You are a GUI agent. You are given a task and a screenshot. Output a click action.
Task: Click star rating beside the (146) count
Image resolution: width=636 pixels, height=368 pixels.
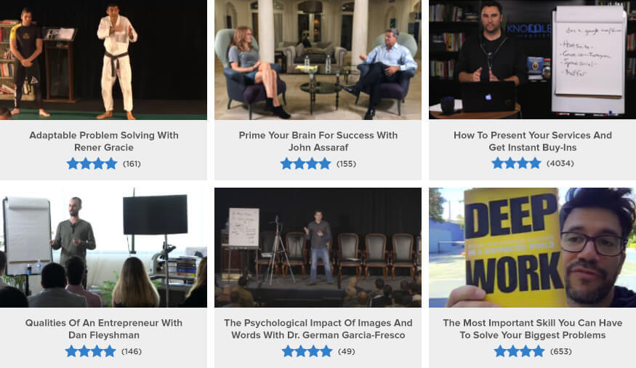90,351
